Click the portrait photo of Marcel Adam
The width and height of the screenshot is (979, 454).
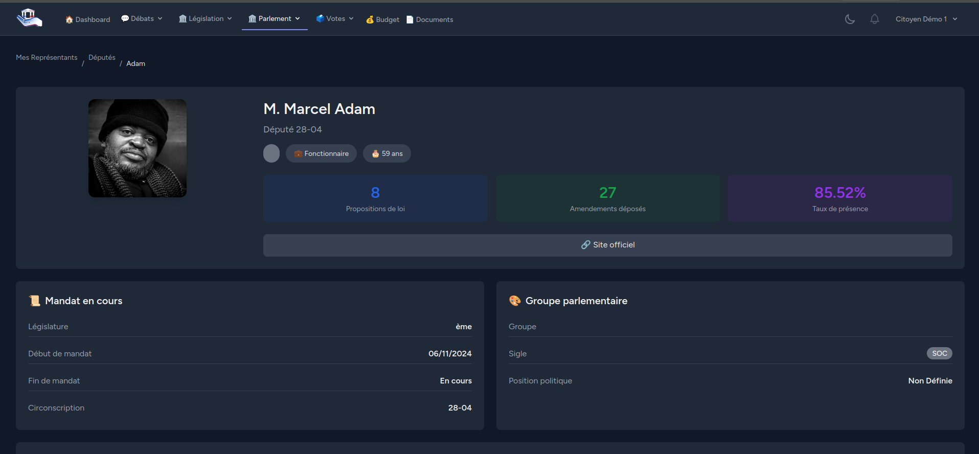(138, 148)
